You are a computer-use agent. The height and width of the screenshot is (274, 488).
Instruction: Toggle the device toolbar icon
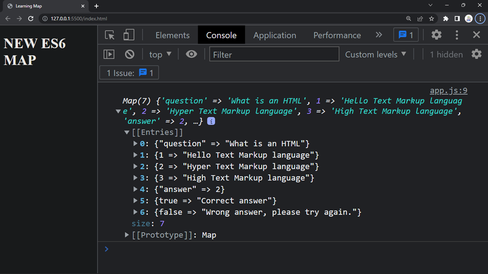pyautogui.click(x=129, y=35)
